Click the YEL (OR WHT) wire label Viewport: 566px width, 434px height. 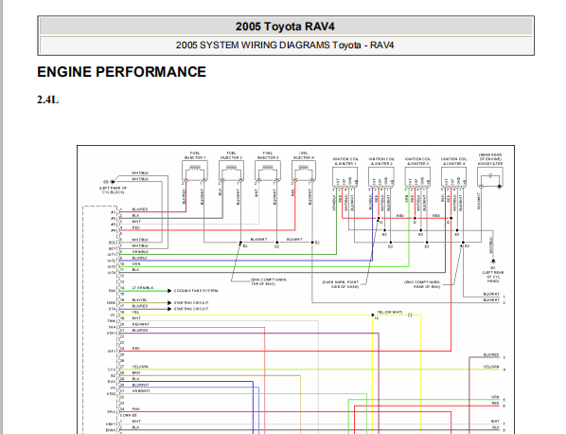(x=390, y=312)
